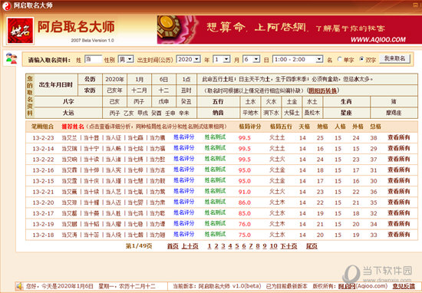Click the 99.5 score in row 13-2-22

point(244,160)
